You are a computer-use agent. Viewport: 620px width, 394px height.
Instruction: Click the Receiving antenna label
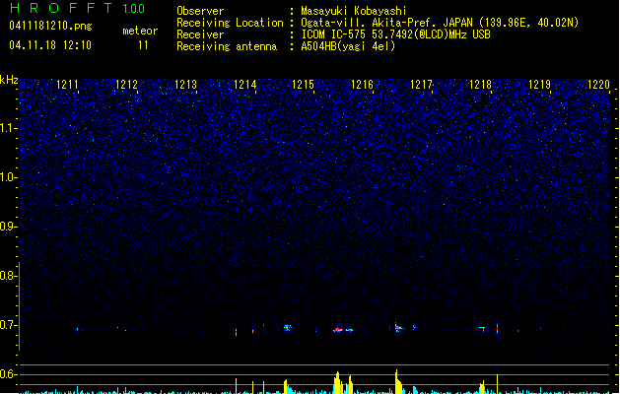tap(227, 46)
